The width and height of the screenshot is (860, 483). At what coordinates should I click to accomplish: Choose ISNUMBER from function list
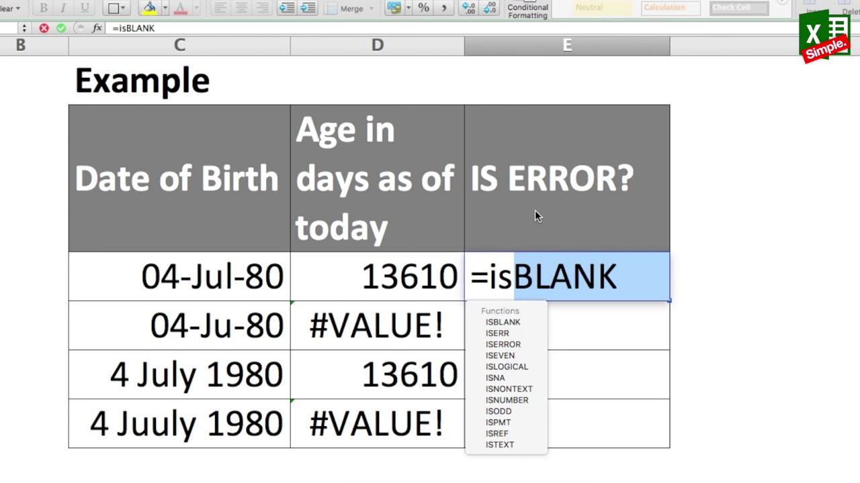[507, 400]
